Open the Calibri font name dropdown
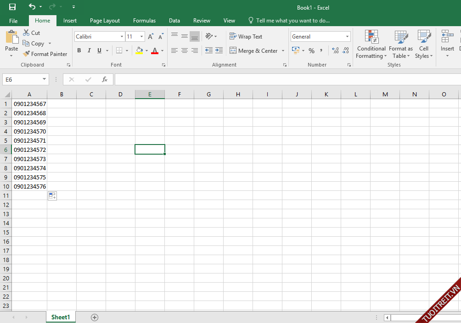This screenshot has width=461, height=323. (x=122, y=37)
